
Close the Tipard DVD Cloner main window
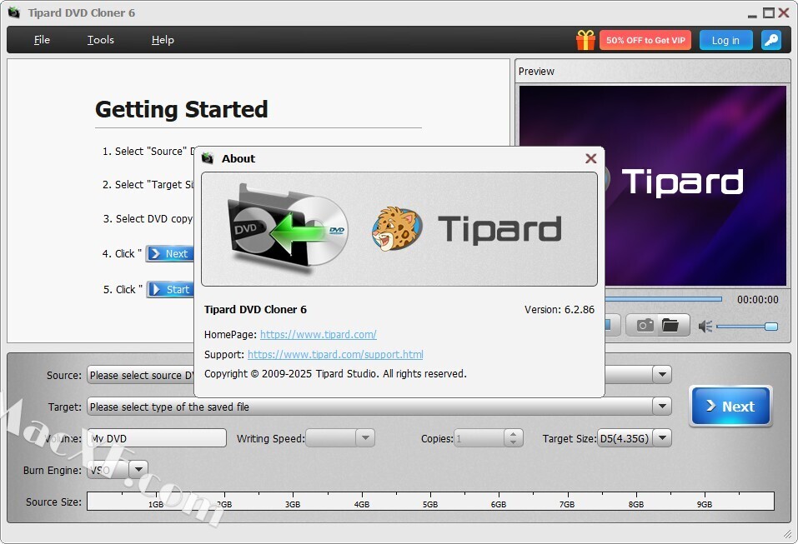[x=785, y=12]
